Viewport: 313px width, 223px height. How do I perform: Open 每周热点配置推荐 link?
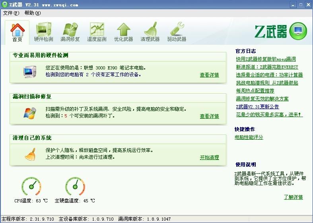point(255,91)
